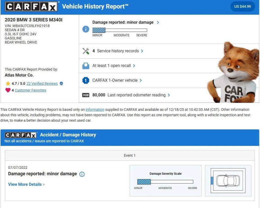
Task: Click the wrench service history icon
Action: (86, 51)
